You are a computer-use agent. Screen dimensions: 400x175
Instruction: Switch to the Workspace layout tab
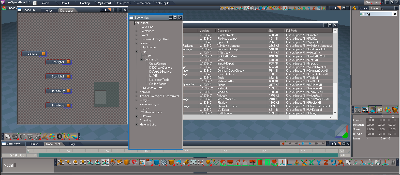click(x=143, y=3)
